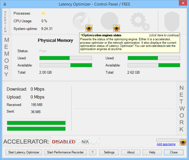Dismiss tooltip via 'click here to continue'

point(164,35)
